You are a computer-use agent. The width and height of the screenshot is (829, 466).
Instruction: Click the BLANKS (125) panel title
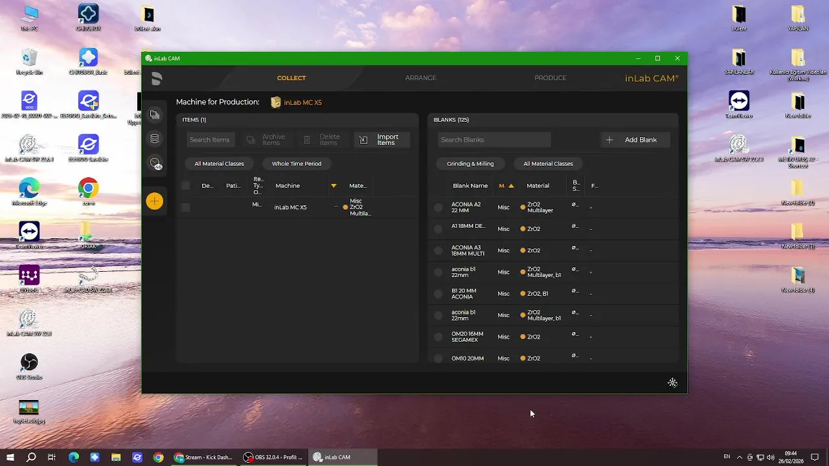(x=451, y=120)
